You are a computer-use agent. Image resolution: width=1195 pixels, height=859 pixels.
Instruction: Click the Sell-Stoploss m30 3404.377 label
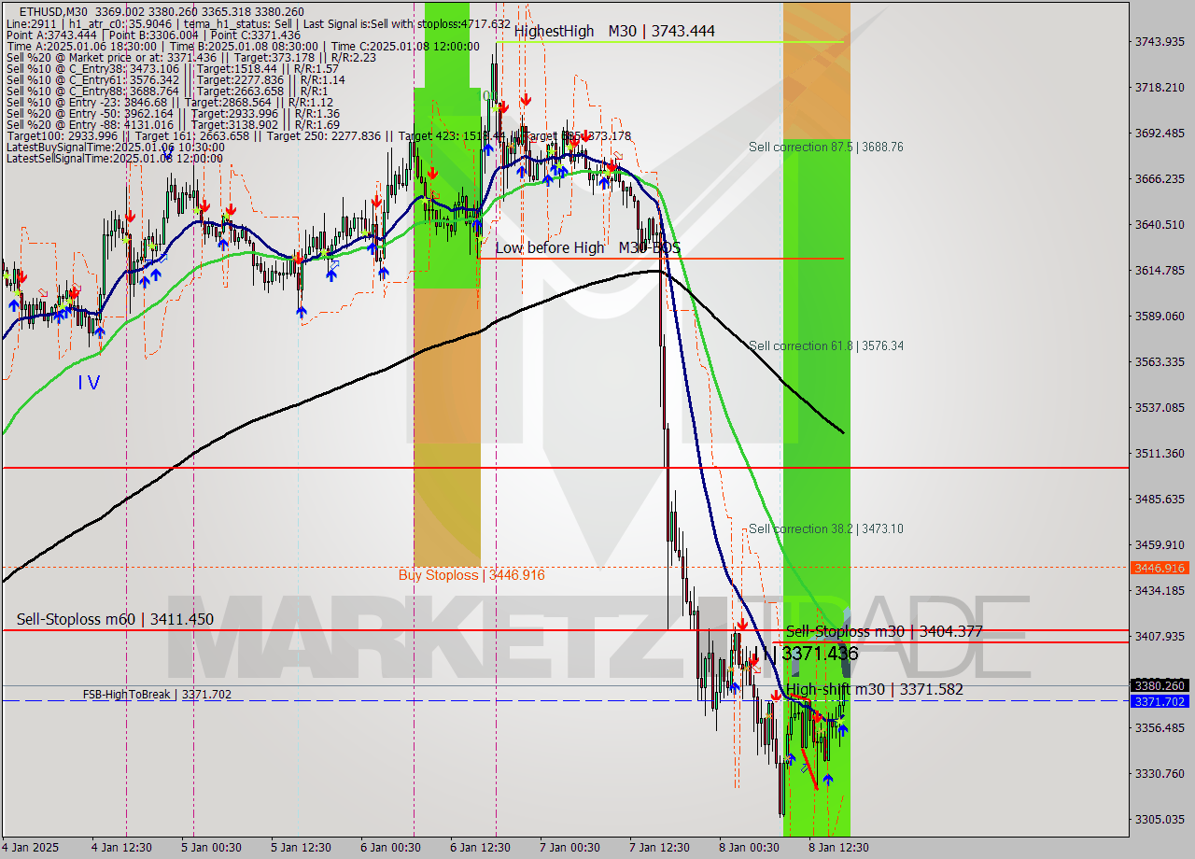(884, 631)
